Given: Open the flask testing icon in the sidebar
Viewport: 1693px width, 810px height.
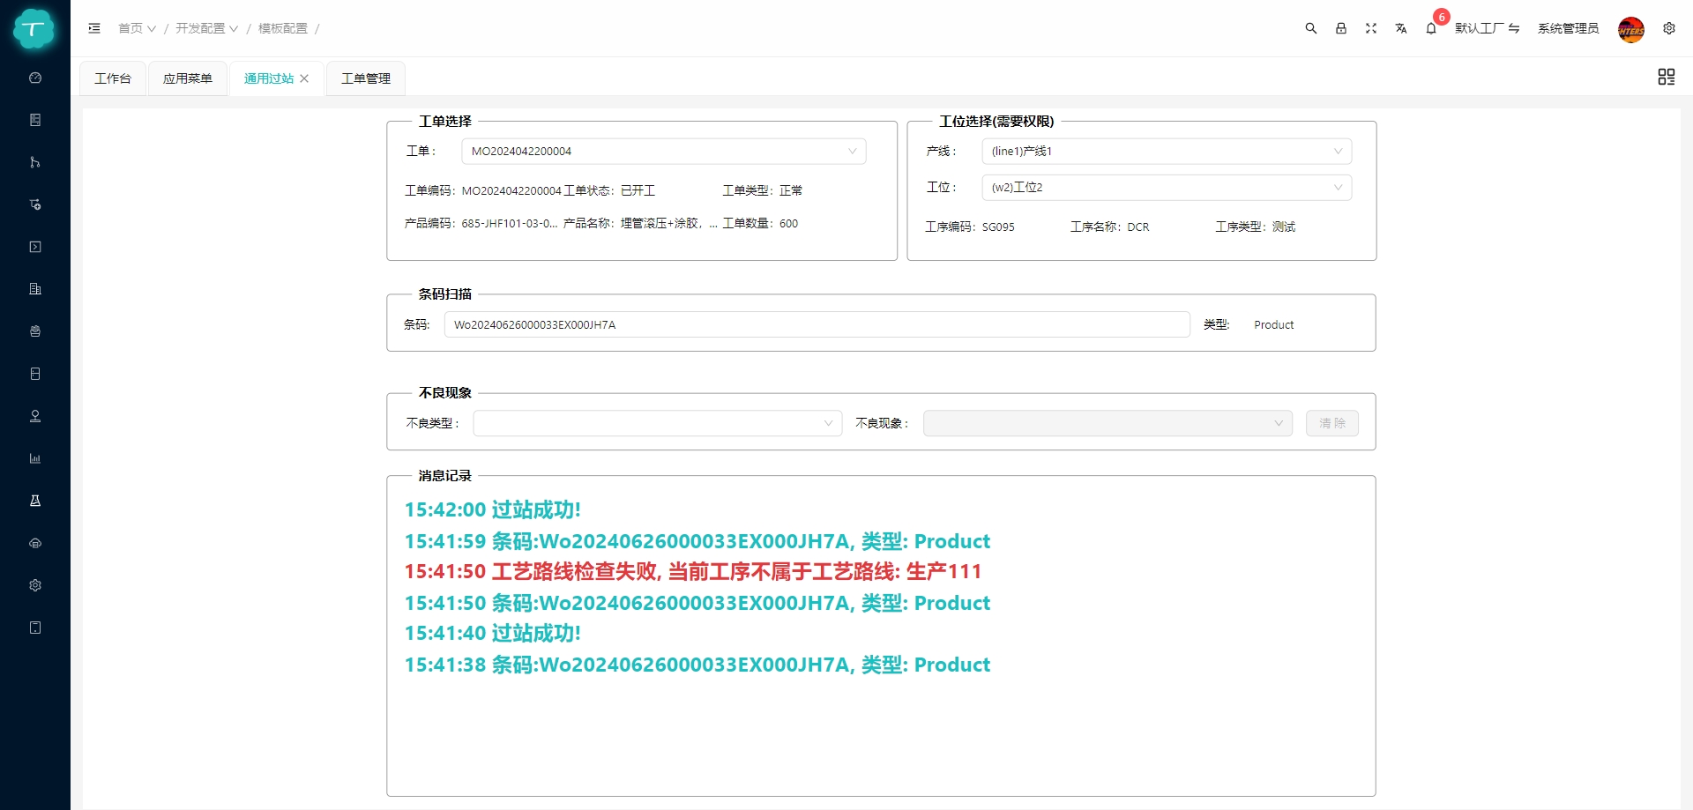Looking at the screenshot, I should click(x=34, y=501).
